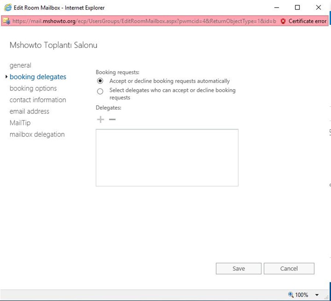The width and height of the screenshot is (331, 301).
Task: Click the mail page icon in address bar
Action: [6, 21]
